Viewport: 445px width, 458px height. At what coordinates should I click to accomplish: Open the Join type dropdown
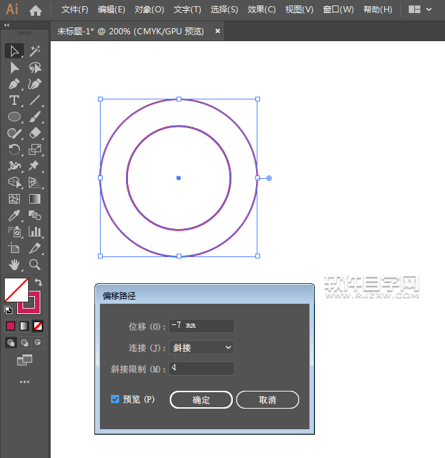coord(202,348)
